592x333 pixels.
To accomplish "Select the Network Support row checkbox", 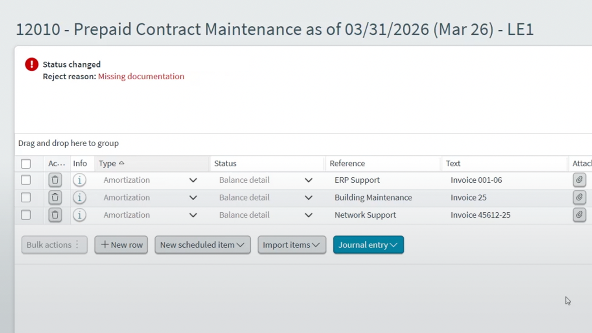I will click(x=26, y=215).
